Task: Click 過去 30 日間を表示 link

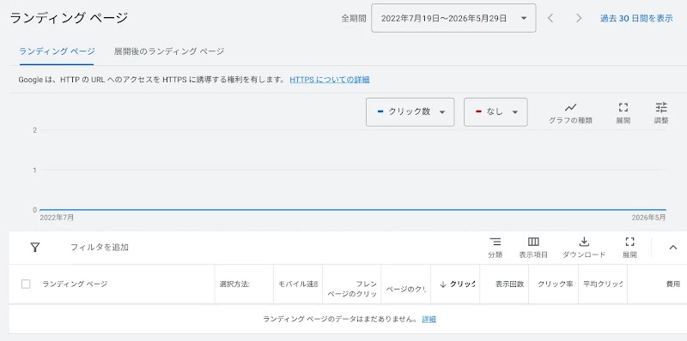Action: click(x=636, y=18)
